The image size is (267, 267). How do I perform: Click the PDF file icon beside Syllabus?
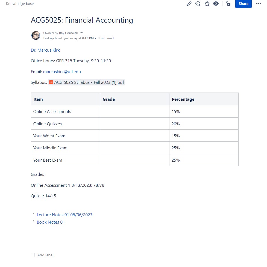(51, 82)
